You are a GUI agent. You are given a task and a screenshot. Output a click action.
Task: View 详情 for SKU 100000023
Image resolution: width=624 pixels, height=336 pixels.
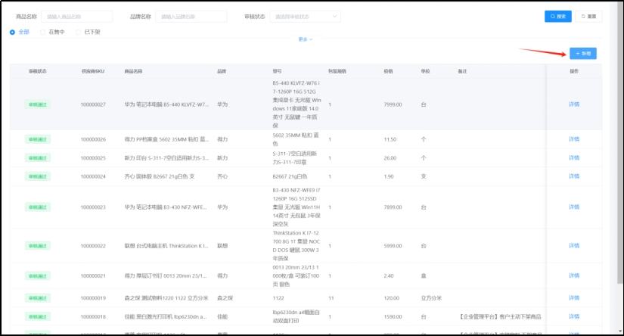pos(573,207)
